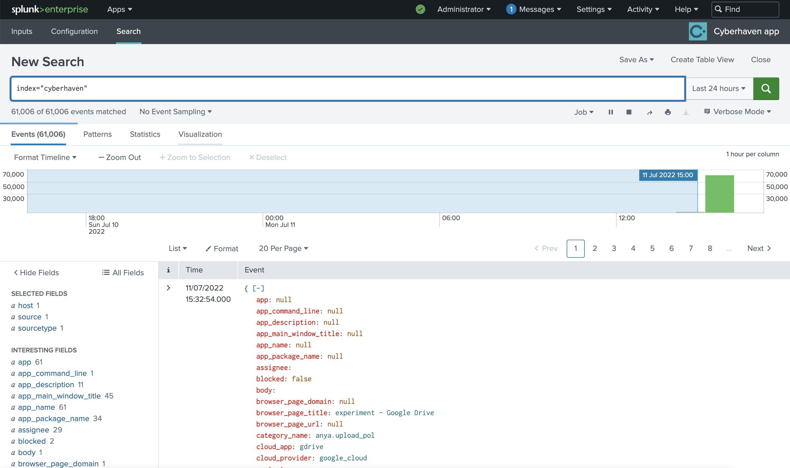This screenshot has width=790, height=468.
Task: Click the Close button
Action: tap(760, 60)
